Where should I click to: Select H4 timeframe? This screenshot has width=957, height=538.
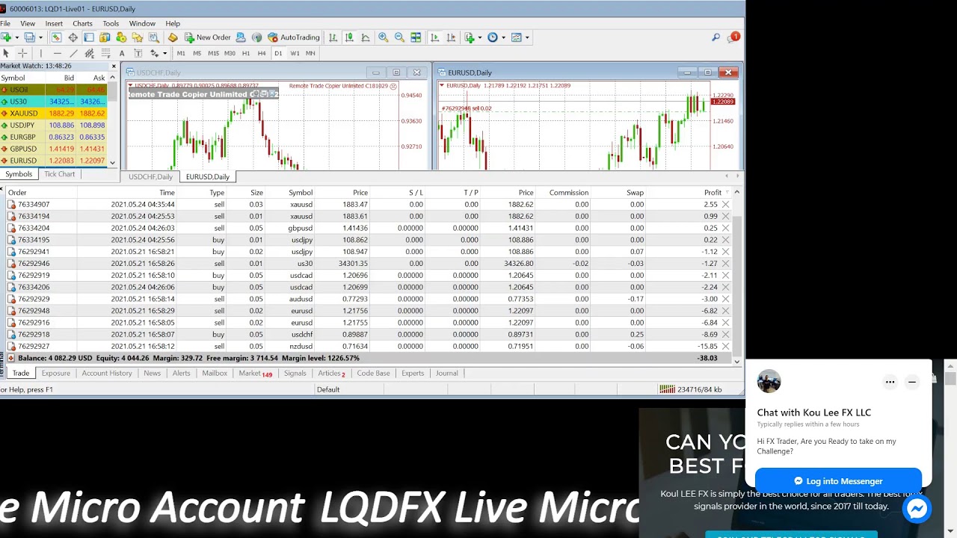262,53
